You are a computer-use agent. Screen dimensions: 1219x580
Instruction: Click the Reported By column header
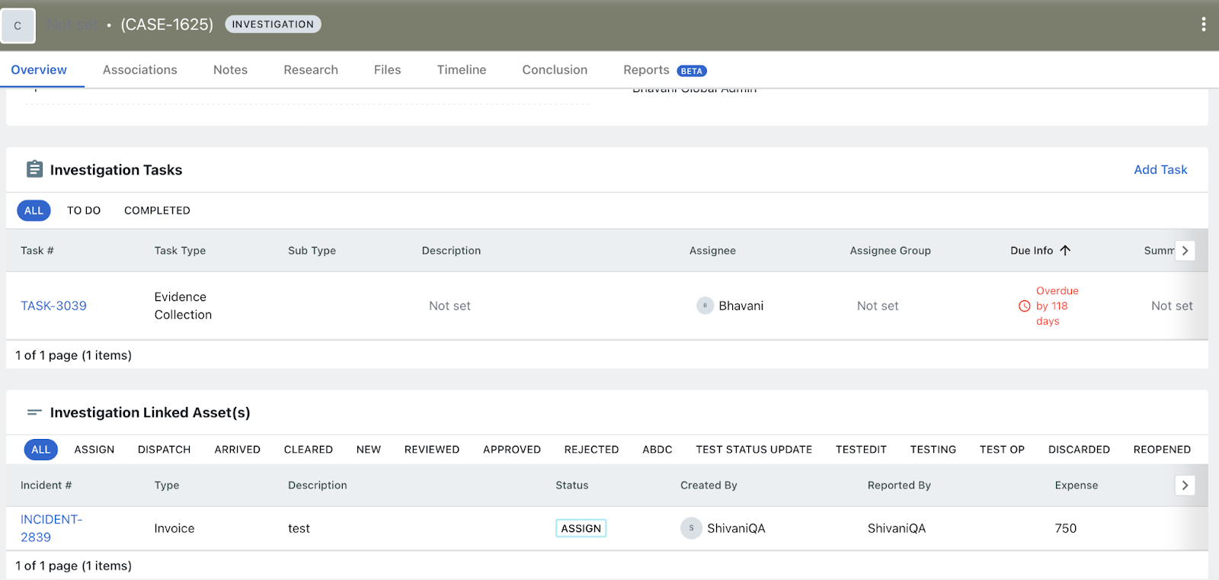(x=899, y=485)
